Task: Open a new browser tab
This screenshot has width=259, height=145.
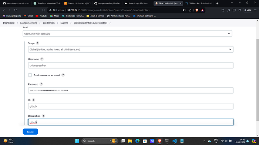Action: (217, 3)
